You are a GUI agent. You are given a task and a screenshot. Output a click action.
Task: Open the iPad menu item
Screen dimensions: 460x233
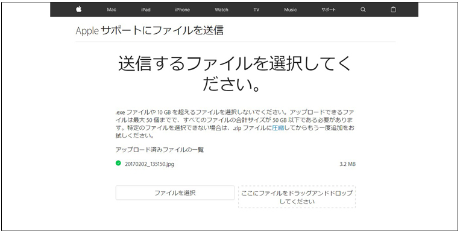pos(146,10)
